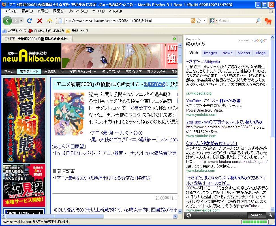276x226 pixels.
Task: Open the アニメ最萌トーナメント2008 article link
Action: [117, 133]
